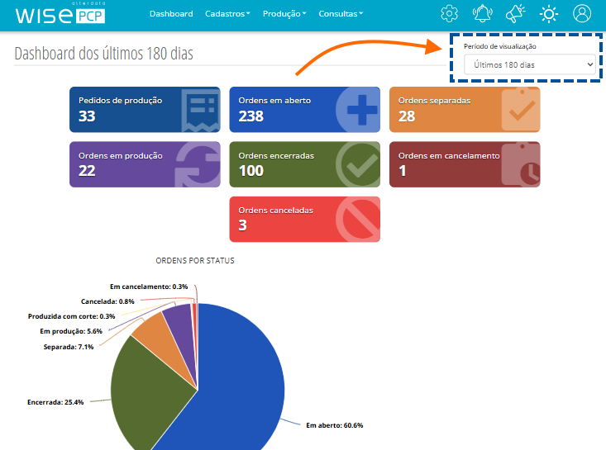Expand the Cadastros menu

227,14
